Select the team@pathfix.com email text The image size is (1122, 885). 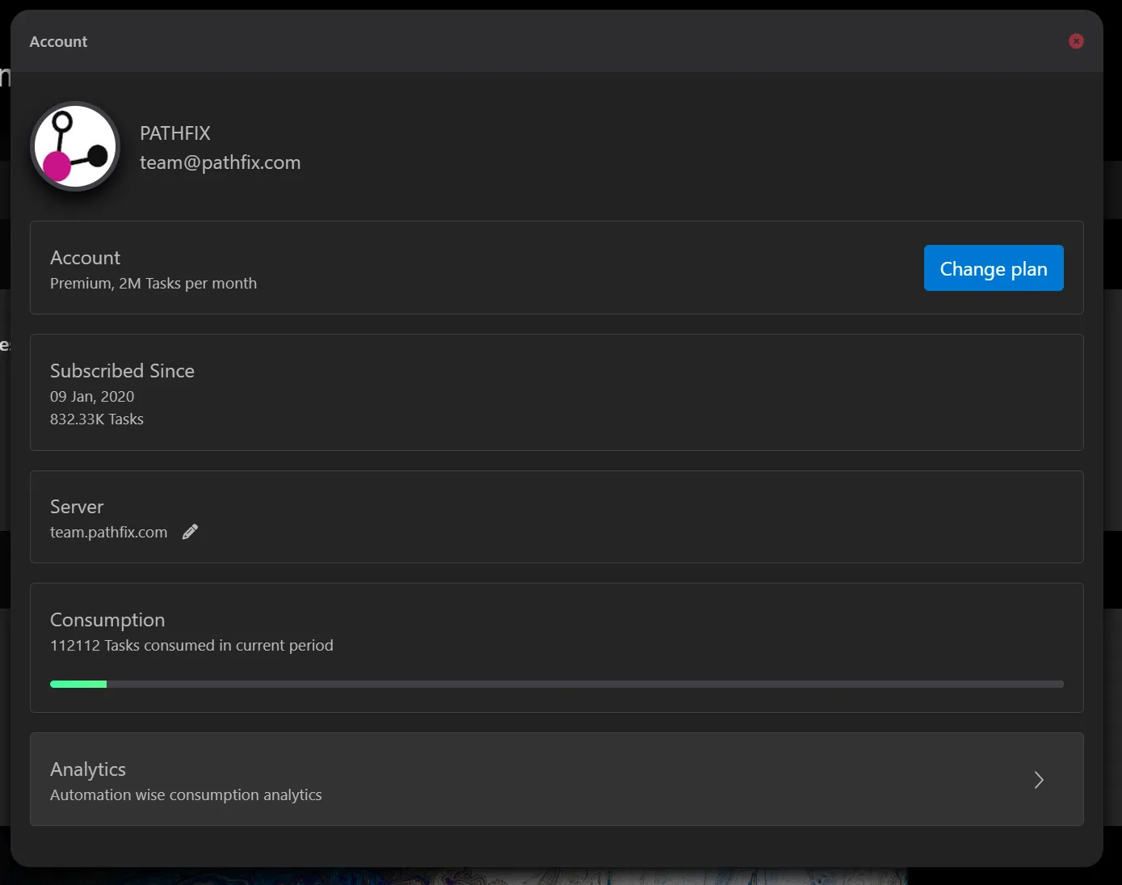pos(221,162)
